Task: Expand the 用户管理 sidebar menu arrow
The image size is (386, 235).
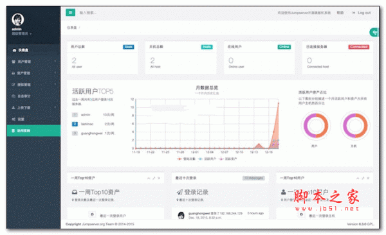Action: tap(55, 61)
